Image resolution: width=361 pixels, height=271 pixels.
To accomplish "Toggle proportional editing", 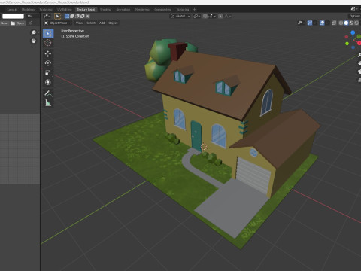I will coord(220,16).
